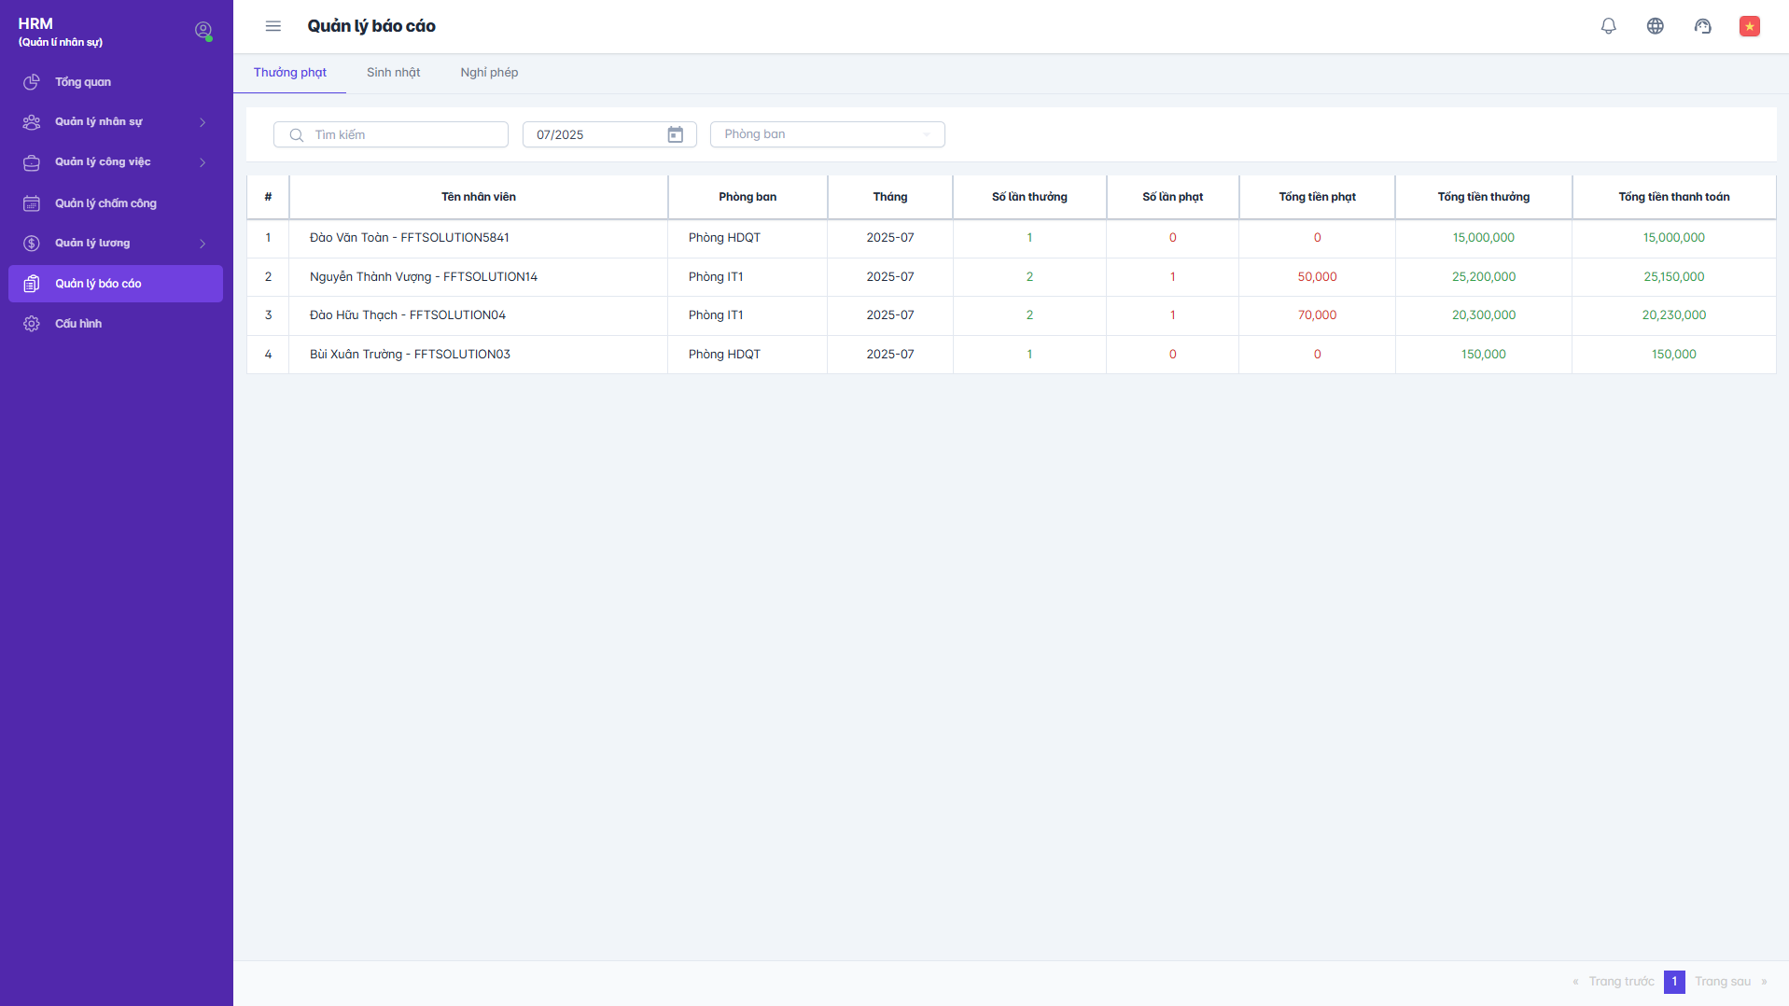Open the globe language icon
The height and width of the screenshot is (1006, 1789).
[1655, 26]
